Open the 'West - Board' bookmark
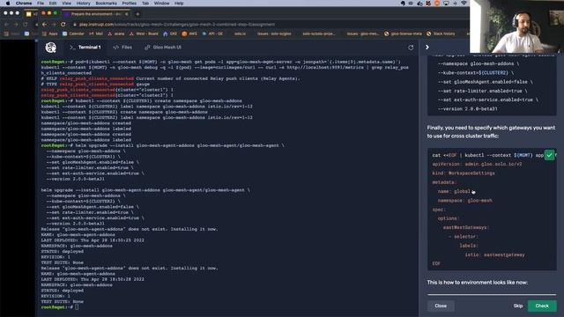The image size is (564, 317). coord(144,33)
